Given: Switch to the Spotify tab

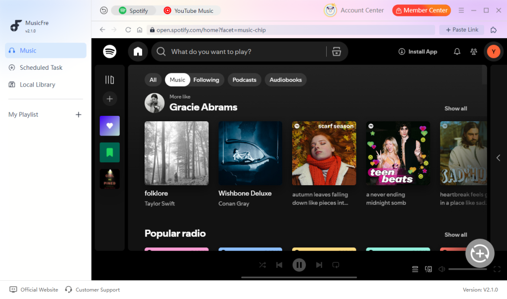Looking at the screenshot, I should click(x=134, y=11).
